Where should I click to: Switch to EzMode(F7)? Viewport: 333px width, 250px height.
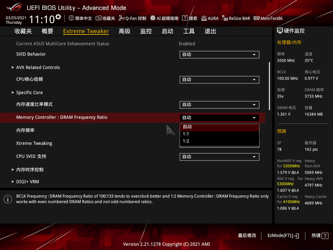click(x=283, y=236)
